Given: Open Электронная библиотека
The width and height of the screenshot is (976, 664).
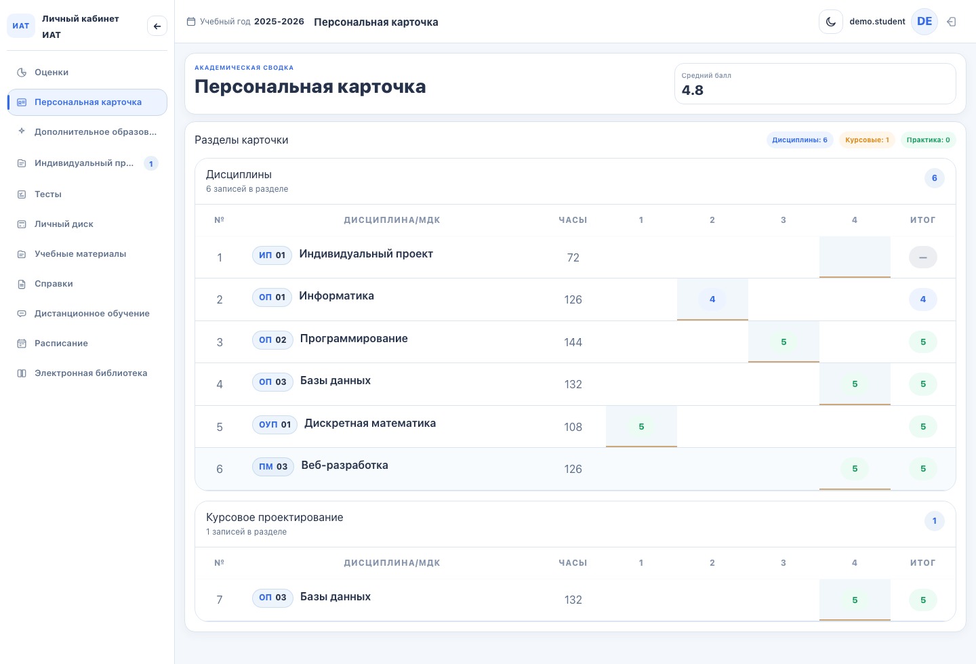Looking at the screenshot, I should click(87, 373).
